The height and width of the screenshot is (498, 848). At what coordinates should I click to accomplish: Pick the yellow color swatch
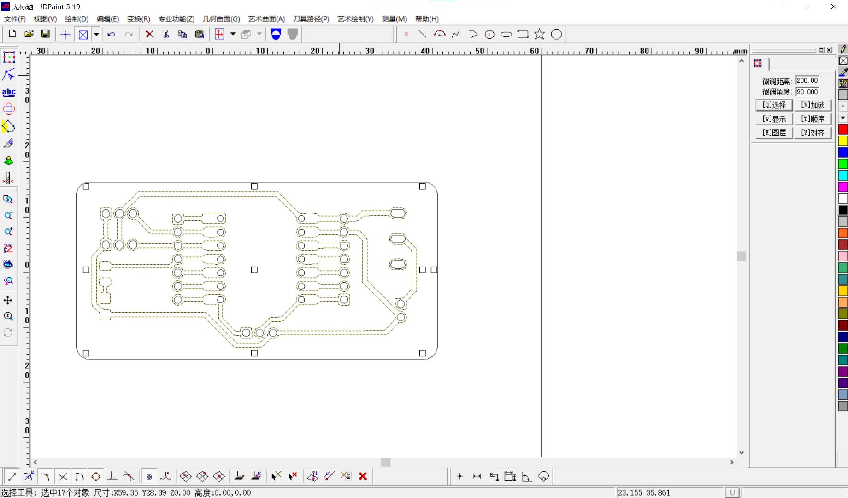pos(843,141)
